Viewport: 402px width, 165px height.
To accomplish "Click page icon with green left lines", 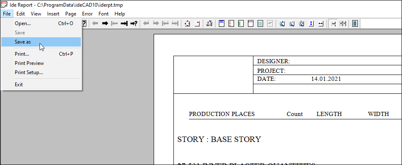I will [x=241, y=24].
